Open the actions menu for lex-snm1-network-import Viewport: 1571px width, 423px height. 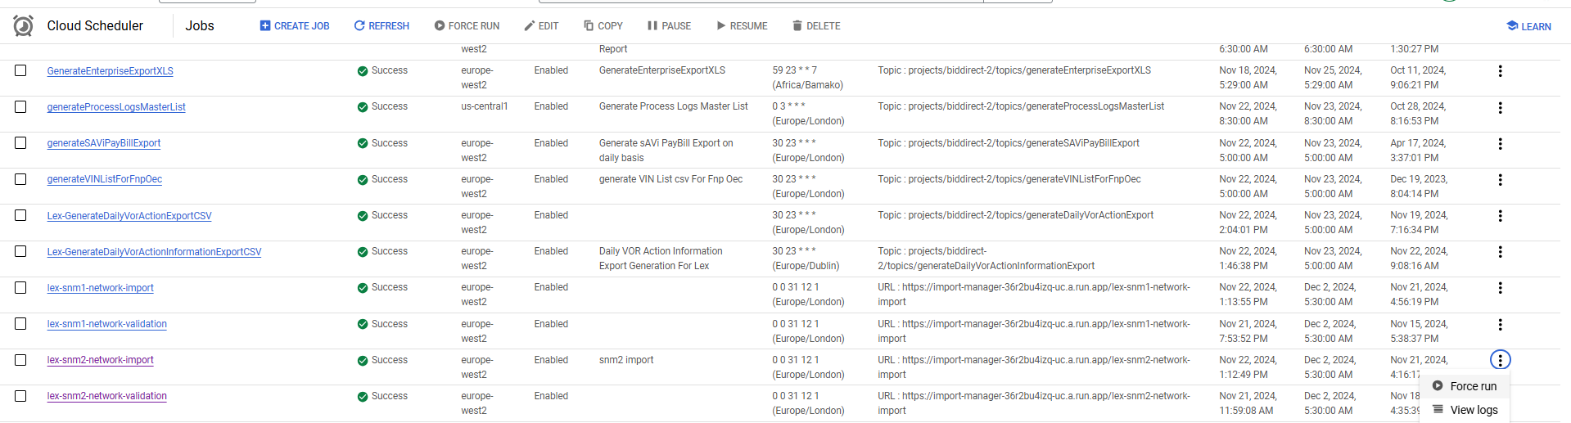point(1500,288)
